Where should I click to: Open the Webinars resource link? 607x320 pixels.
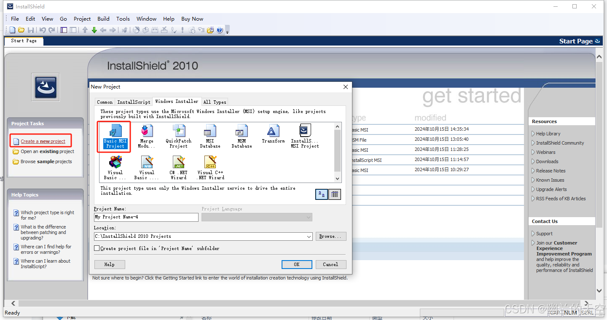tap(546, 152)
